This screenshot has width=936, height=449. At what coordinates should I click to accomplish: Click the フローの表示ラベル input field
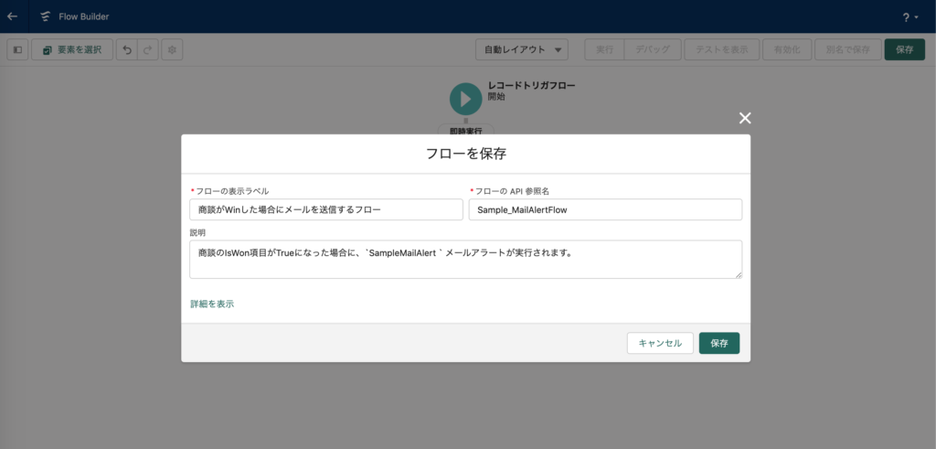pyautogui.click(x=326, y=209)
